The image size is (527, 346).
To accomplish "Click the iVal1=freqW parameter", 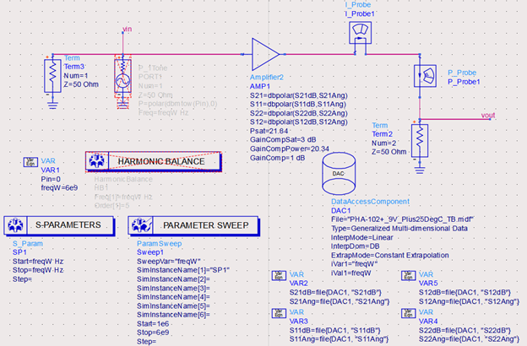I will pyautogui.click(x=350, y=273).
